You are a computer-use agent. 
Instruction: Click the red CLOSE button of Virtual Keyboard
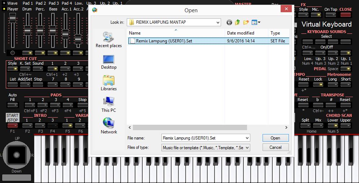click(346, 15)
